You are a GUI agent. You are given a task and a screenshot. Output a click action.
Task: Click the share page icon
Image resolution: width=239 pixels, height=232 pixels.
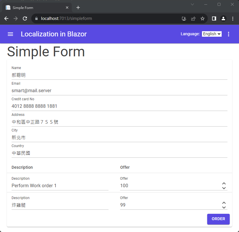[193, 18]
